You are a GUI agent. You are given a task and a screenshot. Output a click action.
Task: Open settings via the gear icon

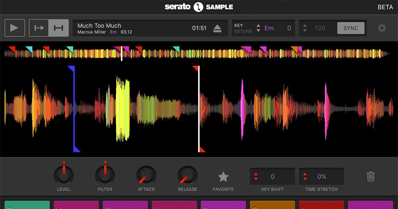coord(382,28)
